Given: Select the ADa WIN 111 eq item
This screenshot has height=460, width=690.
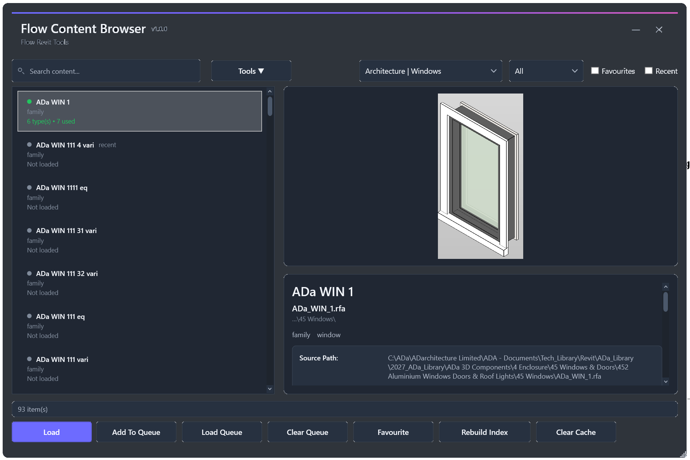Looking at the screenshot, I should point(140,326).
